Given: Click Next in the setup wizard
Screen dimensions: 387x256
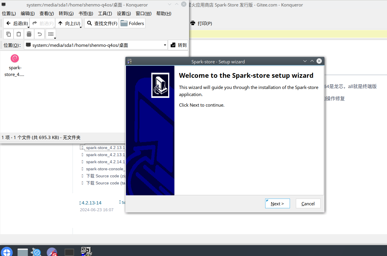Looking at the screenshot, I should coord(277,204).
